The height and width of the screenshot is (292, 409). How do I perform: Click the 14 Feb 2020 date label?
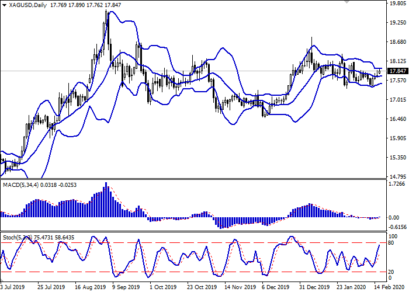[x=387, y=287]
